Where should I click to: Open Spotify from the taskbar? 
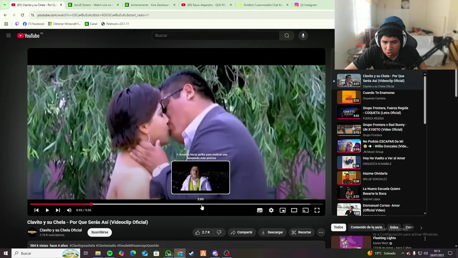[109, 253]
